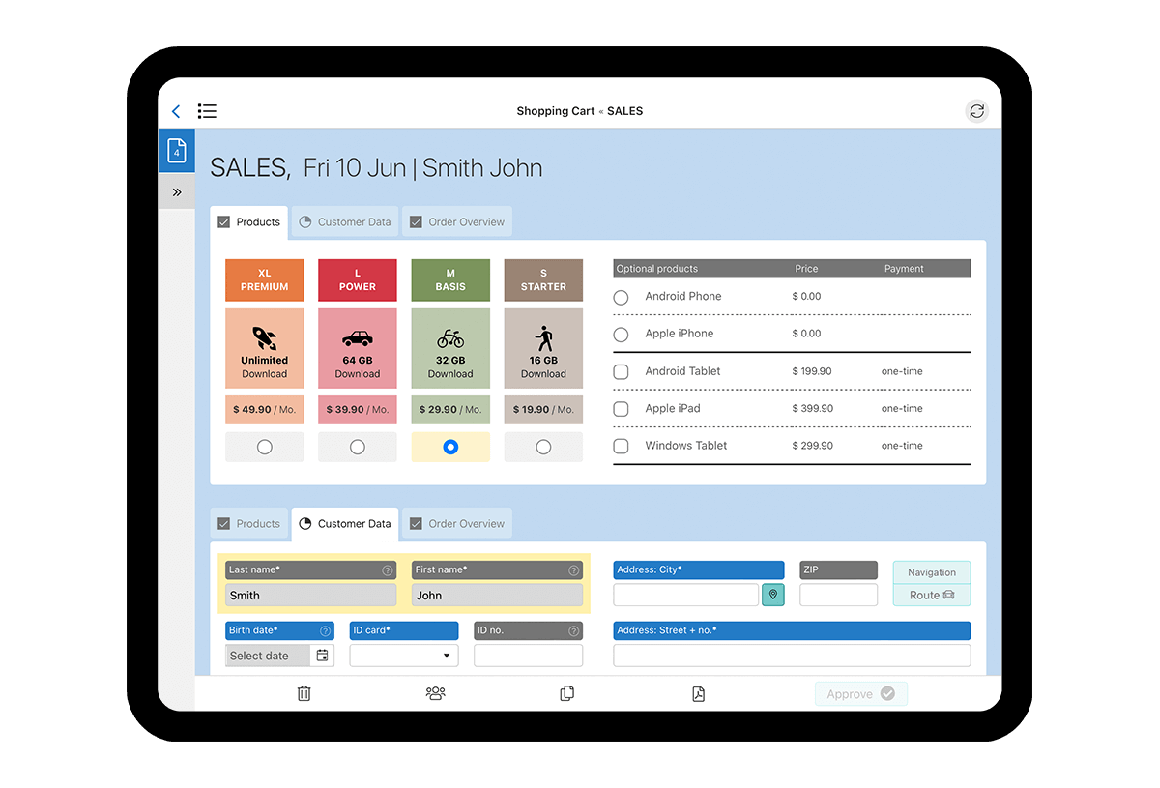Switch to upper Order Overview tab
1160x788 pixels.
point(457,222)
